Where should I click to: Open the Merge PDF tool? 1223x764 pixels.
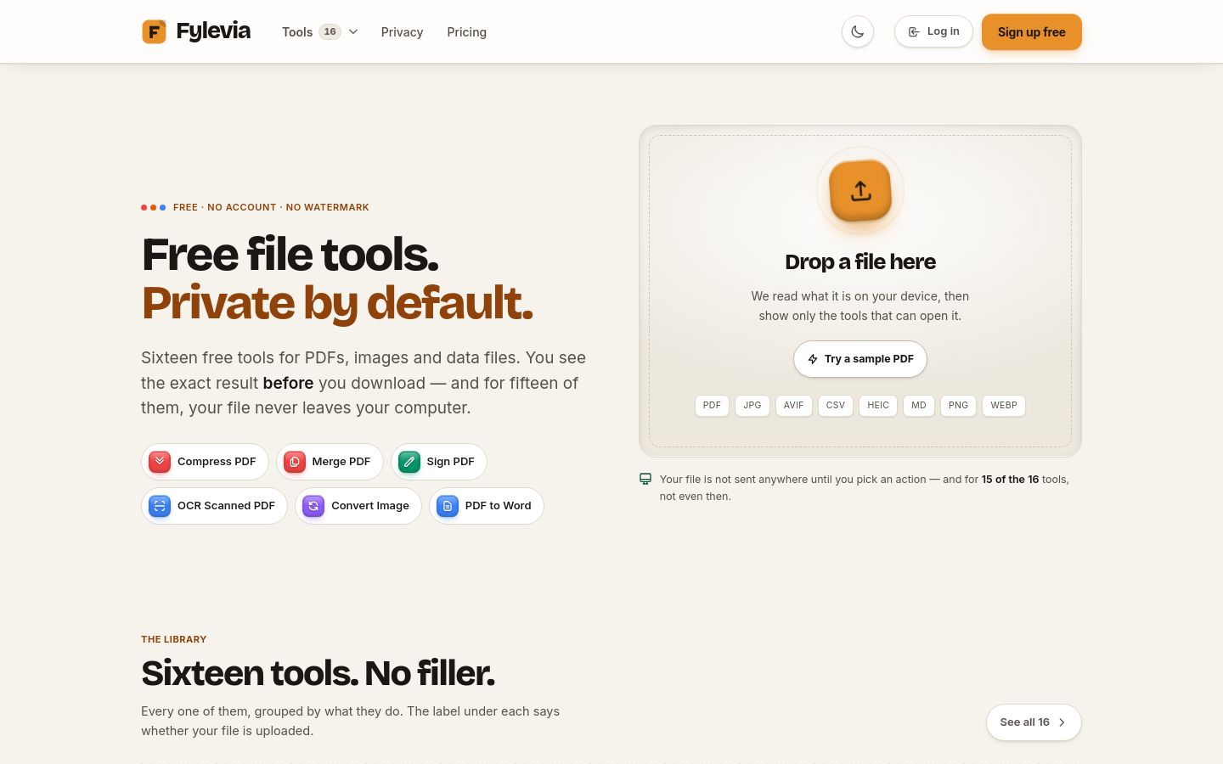coord(330,462)
